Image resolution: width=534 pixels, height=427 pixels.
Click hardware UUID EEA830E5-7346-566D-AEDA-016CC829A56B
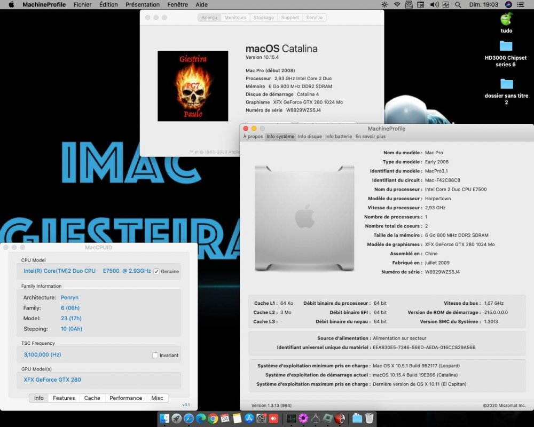coord(424,347)
